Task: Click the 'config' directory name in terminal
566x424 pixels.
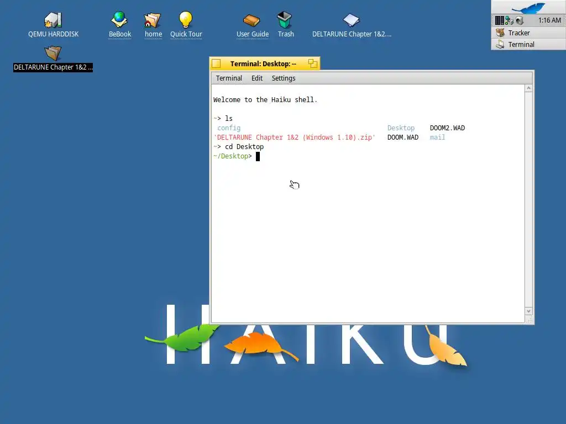Action: tap(229, 128)
